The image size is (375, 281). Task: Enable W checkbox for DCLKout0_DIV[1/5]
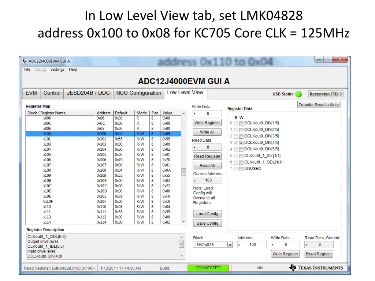click(241, 124)
